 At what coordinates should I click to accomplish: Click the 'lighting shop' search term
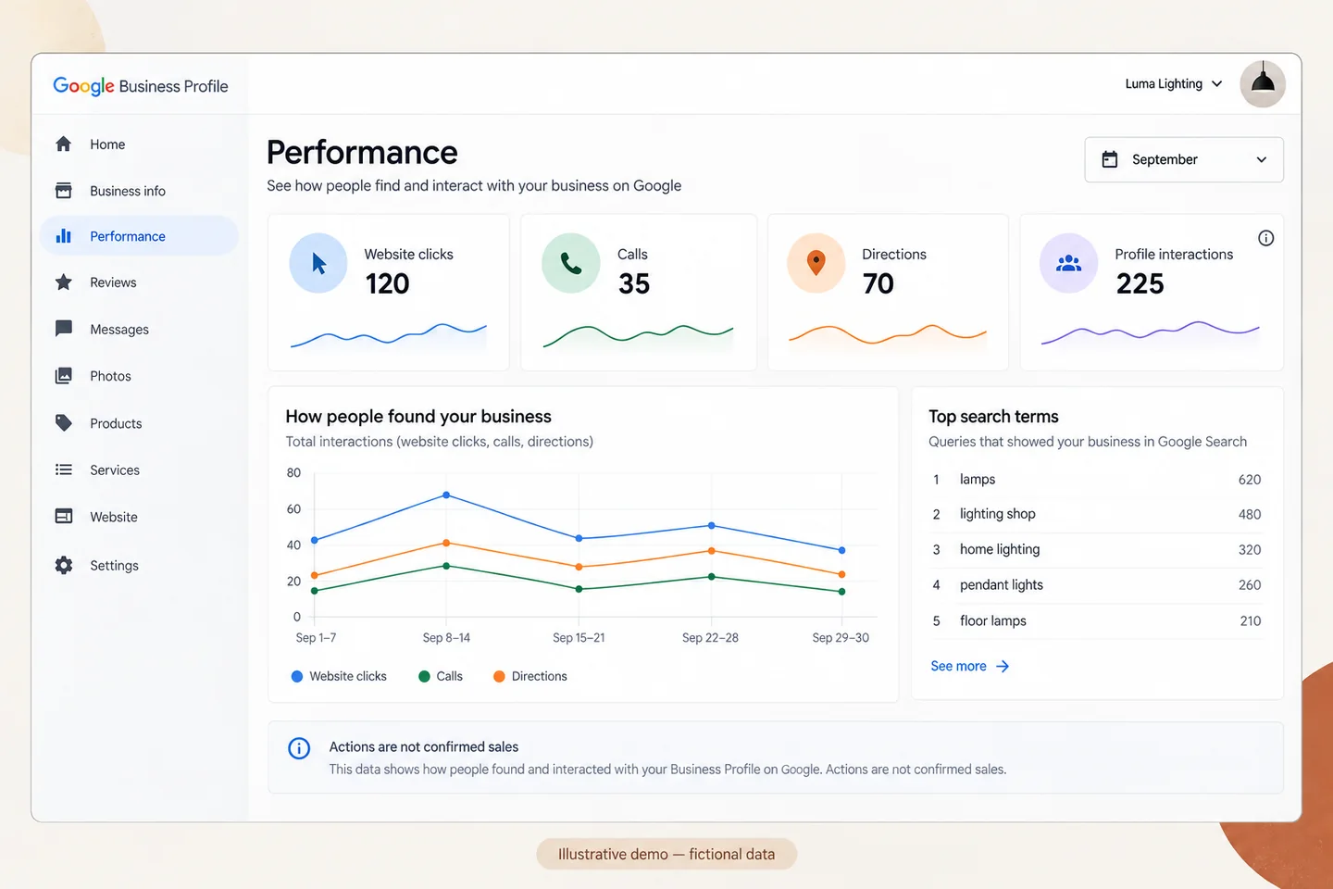997,514
